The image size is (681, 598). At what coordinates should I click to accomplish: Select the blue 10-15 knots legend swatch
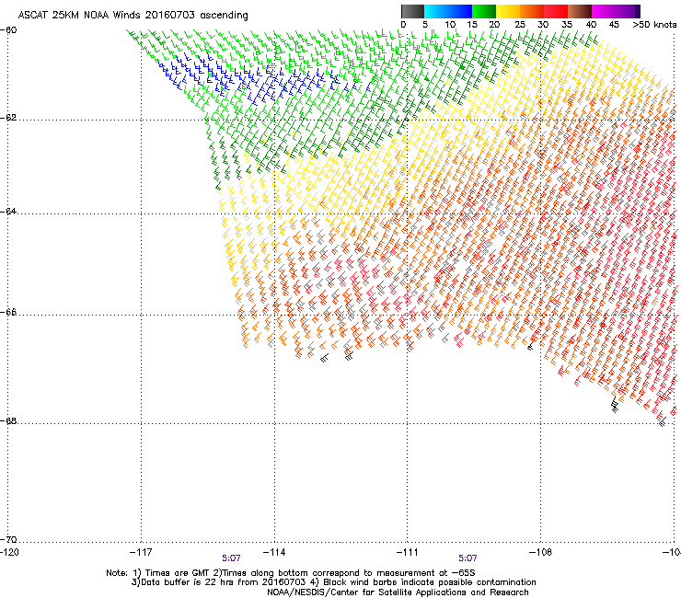[460, 11]
